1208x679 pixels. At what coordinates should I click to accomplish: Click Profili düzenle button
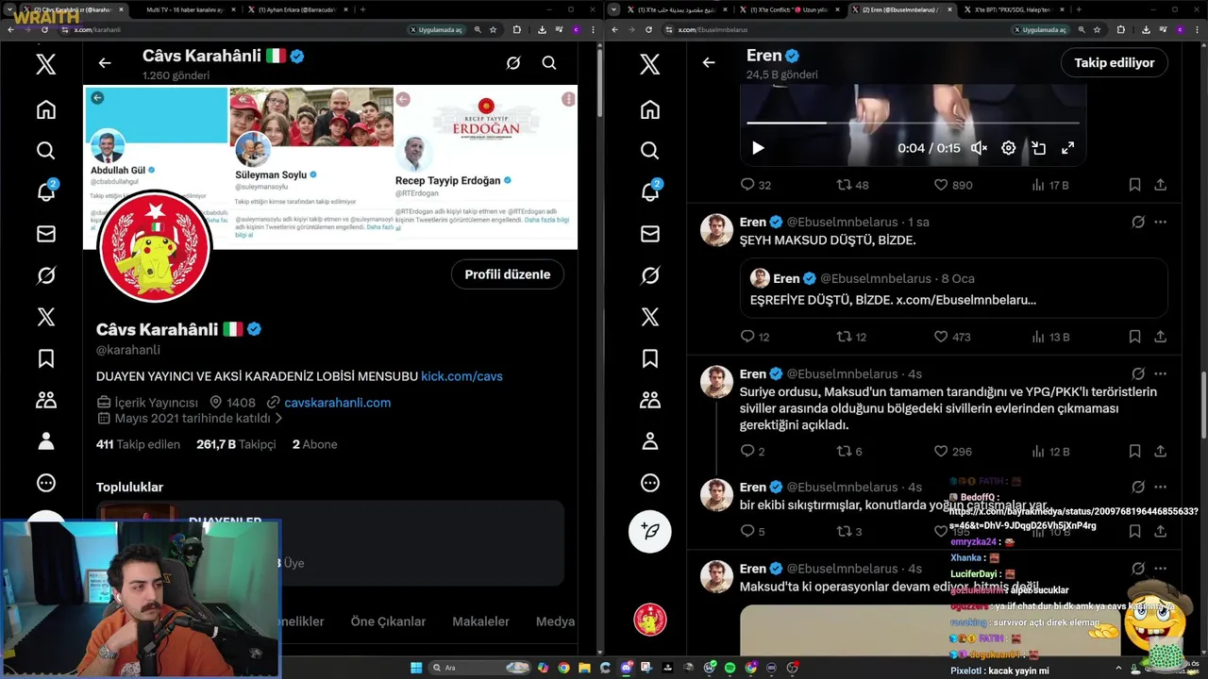pos(508,274)
